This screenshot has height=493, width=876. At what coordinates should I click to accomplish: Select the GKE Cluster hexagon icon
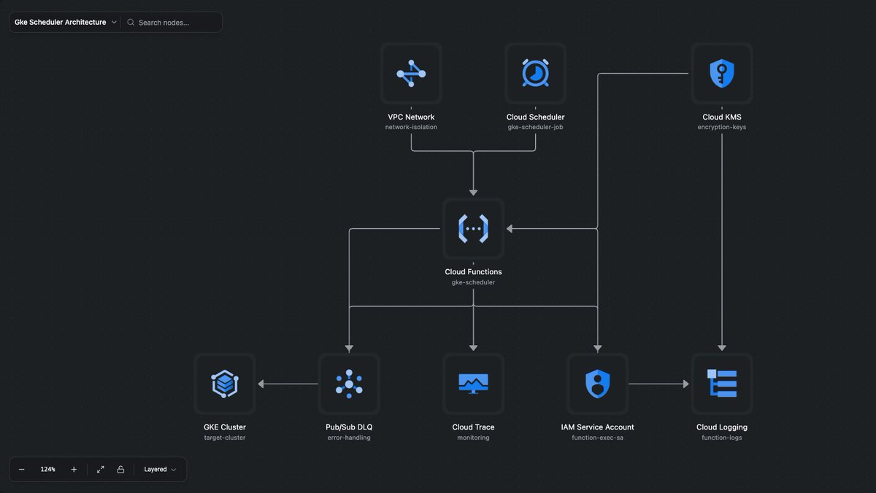tap(225, 384)
